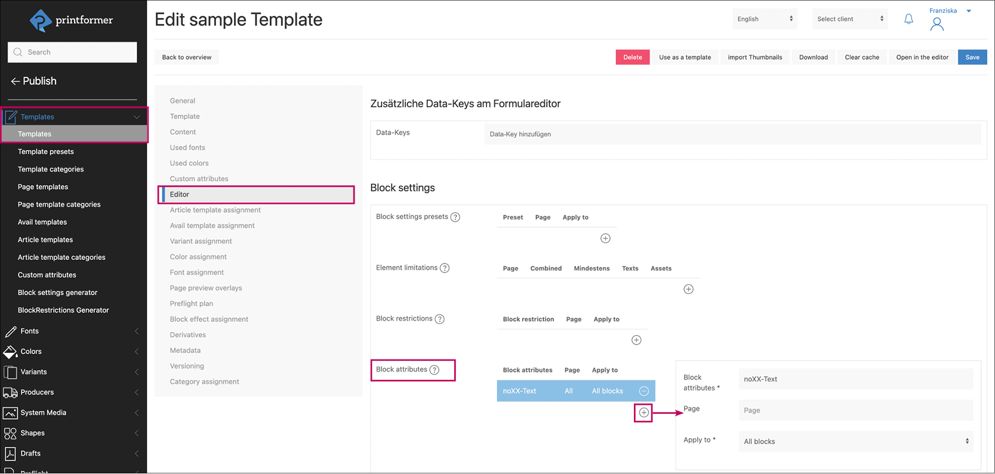Add a new Block attributes row
This screenshot has width=995, height=474.
[643, 413]
